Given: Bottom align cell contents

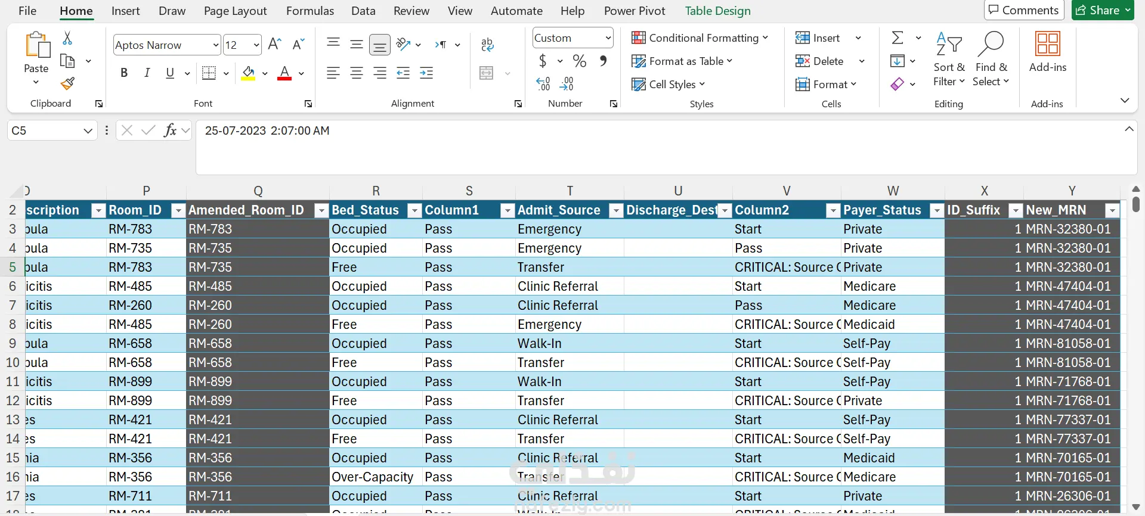Looking at the screenshot, I should point(380,45).
